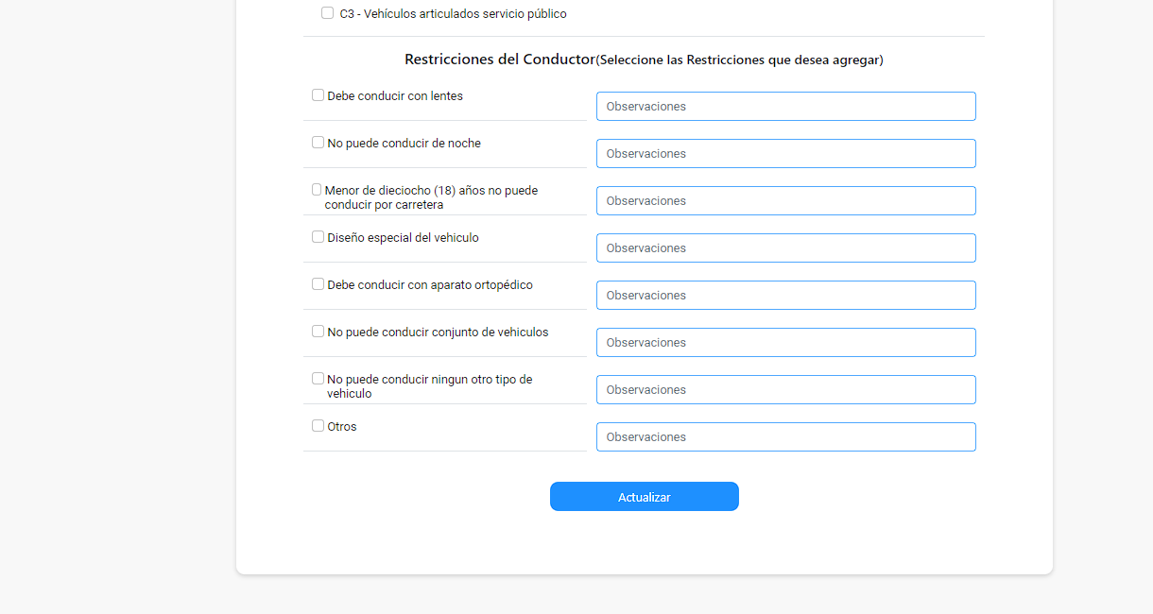The width and height of the screenshot is (1153, 614).
Task: Focus Observaciones field for 'conjunto de vehiculos'
Action: point(786,343)
